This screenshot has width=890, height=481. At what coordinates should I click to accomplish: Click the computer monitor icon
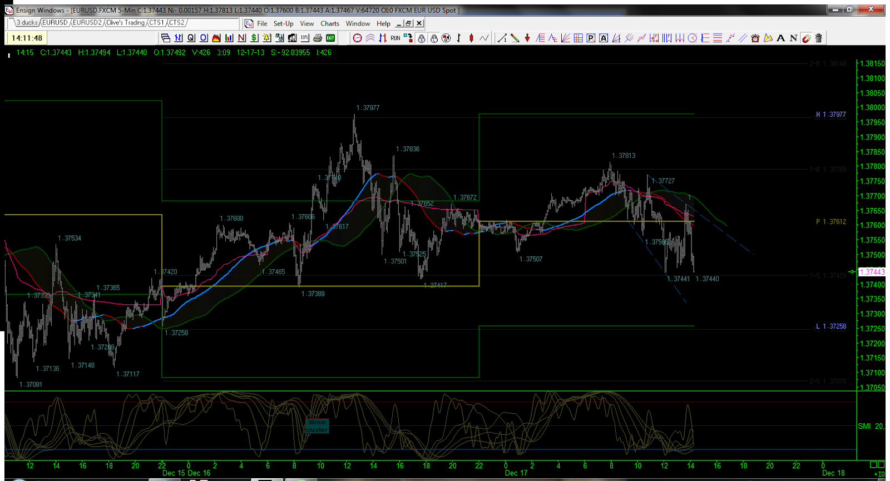coord(279,38)
